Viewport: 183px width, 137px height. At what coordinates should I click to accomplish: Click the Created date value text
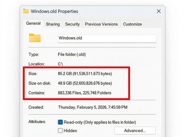[93, 107]
